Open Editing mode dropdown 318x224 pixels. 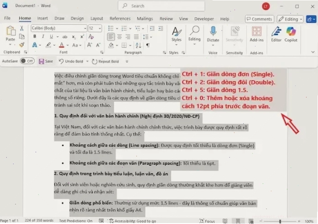tap(290, 19)
